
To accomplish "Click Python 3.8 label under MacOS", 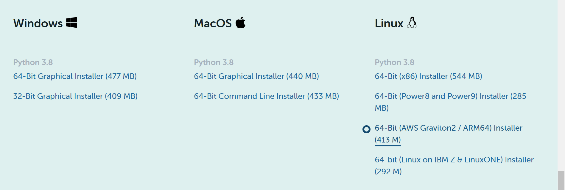I will point(214,62).
